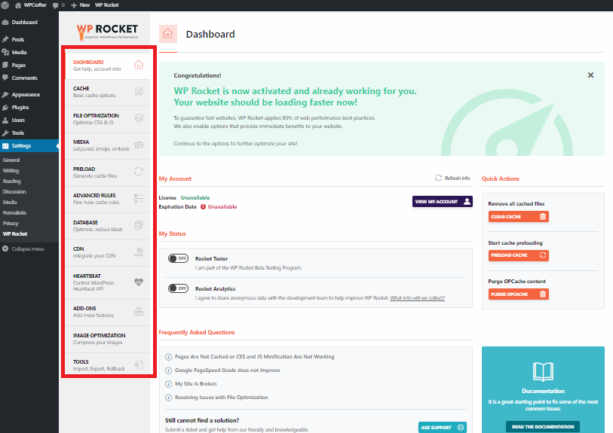Click the plus New content icon

(x=73, y=5)
